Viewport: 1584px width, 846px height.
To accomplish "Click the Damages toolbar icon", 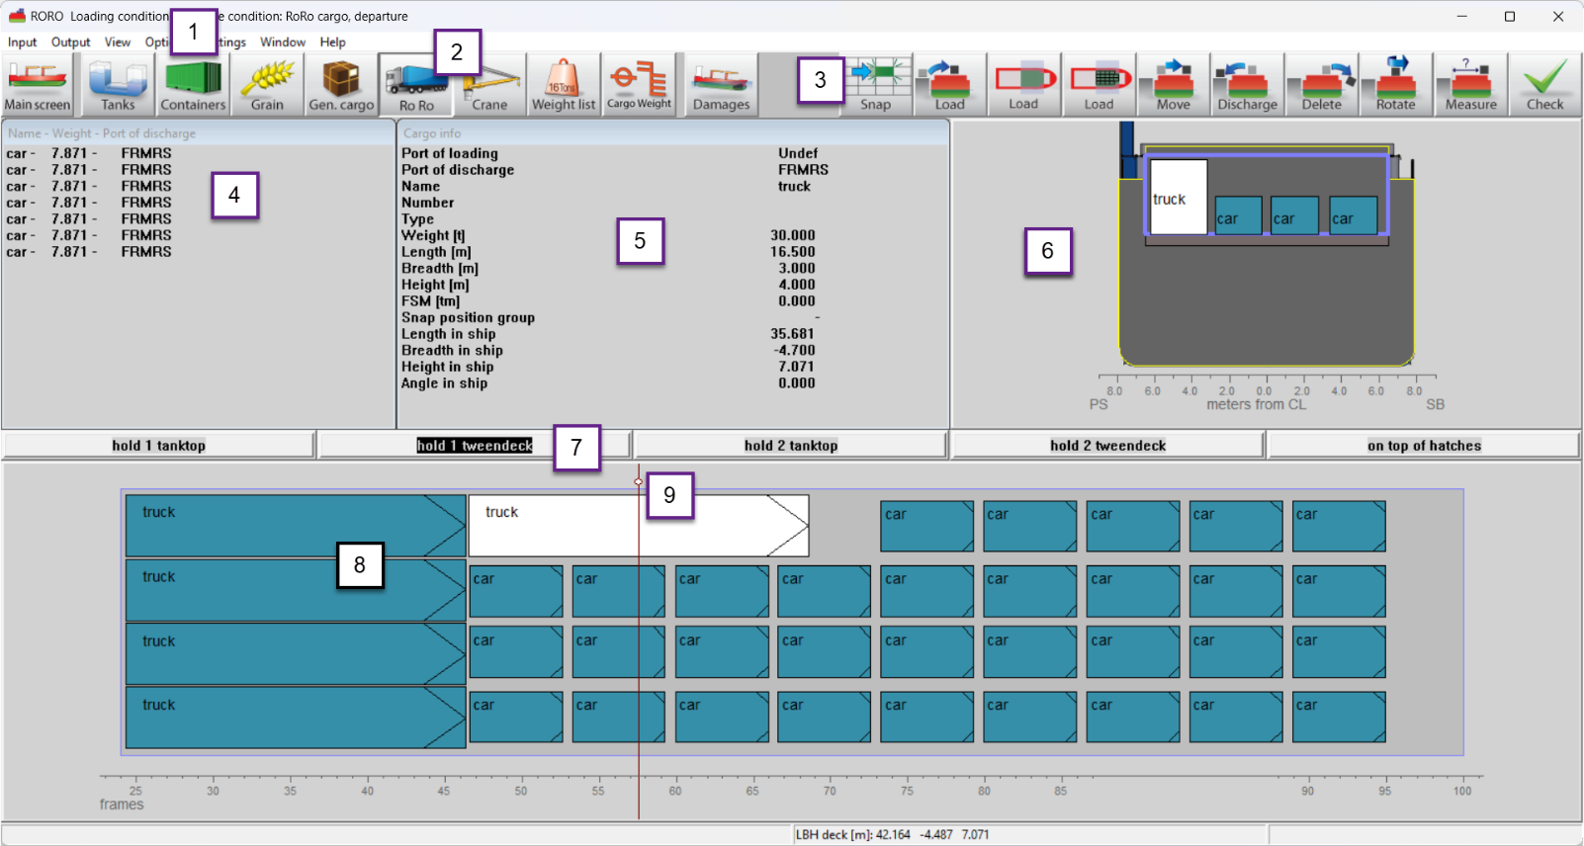I will (721, 85).
